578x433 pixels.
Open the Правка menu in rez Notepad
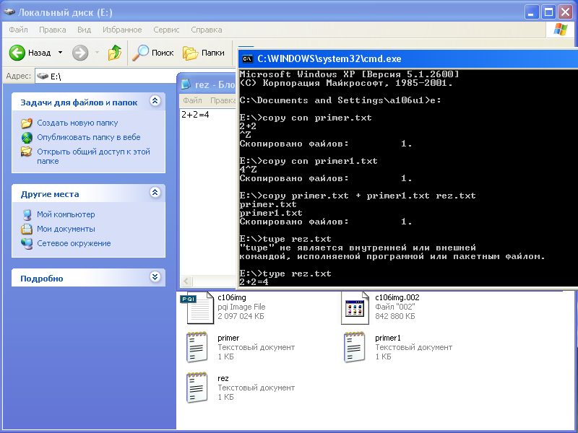coord(223,100)
